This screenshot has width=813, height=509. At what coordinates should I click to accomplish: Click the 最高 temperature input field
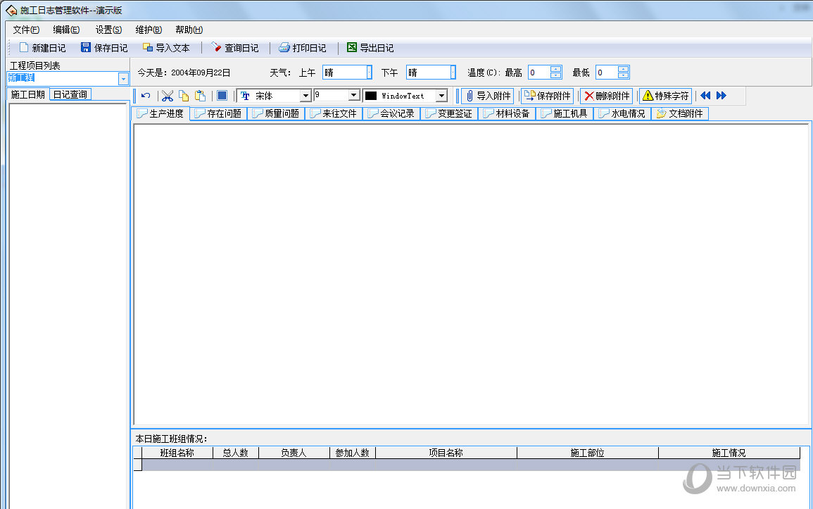(x=539, y=73)
